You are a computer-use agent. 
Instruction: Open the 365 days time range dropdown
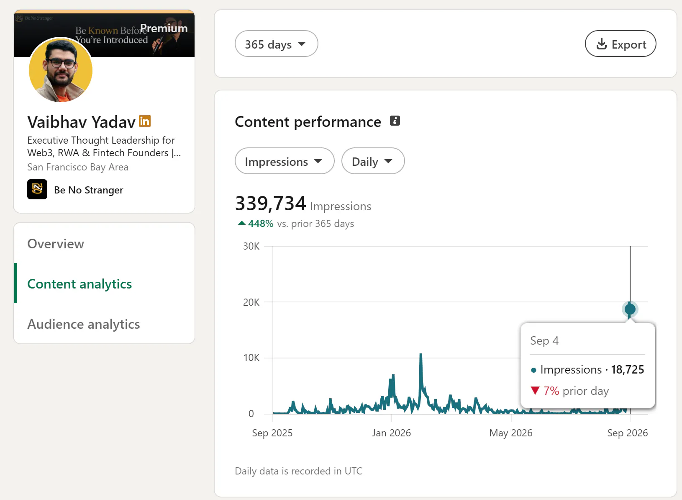(x=276, y=44)
